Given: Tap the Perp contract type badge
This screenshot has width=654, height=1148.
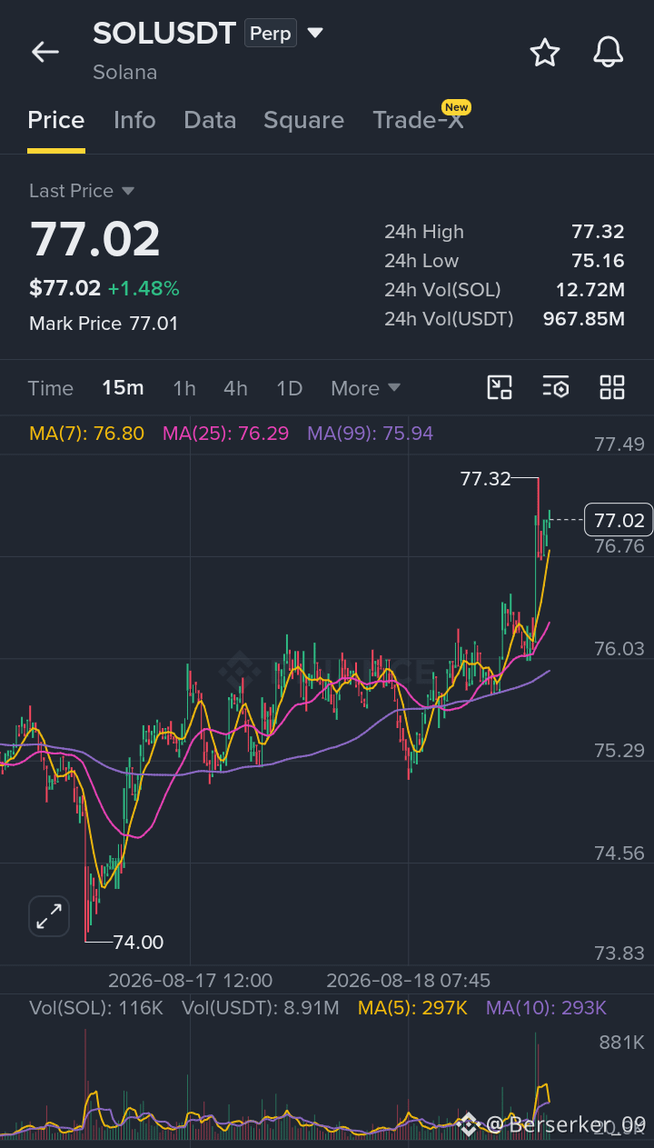Looking at the screenshot, I should click(x=271, y=34).
